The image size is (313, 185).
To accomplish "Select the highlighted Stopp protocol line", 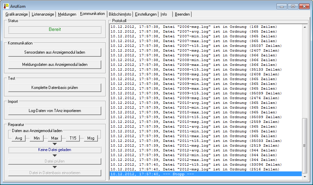I will (x=205, y=174).
